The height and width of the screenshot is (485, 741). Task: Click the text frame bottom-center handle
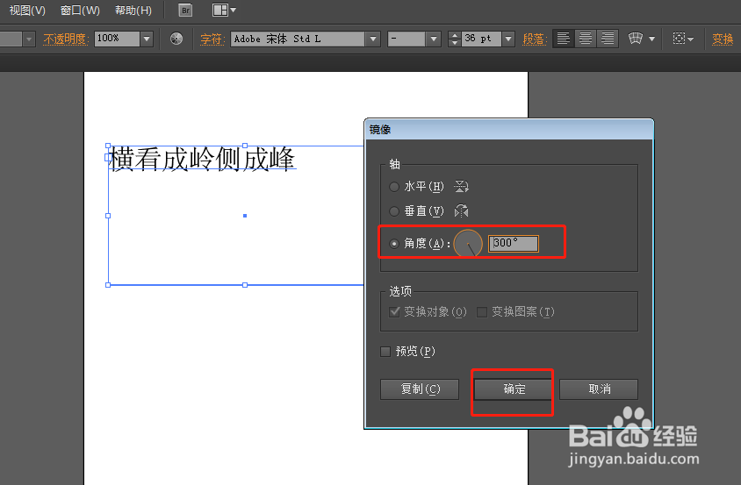[245, 285]
